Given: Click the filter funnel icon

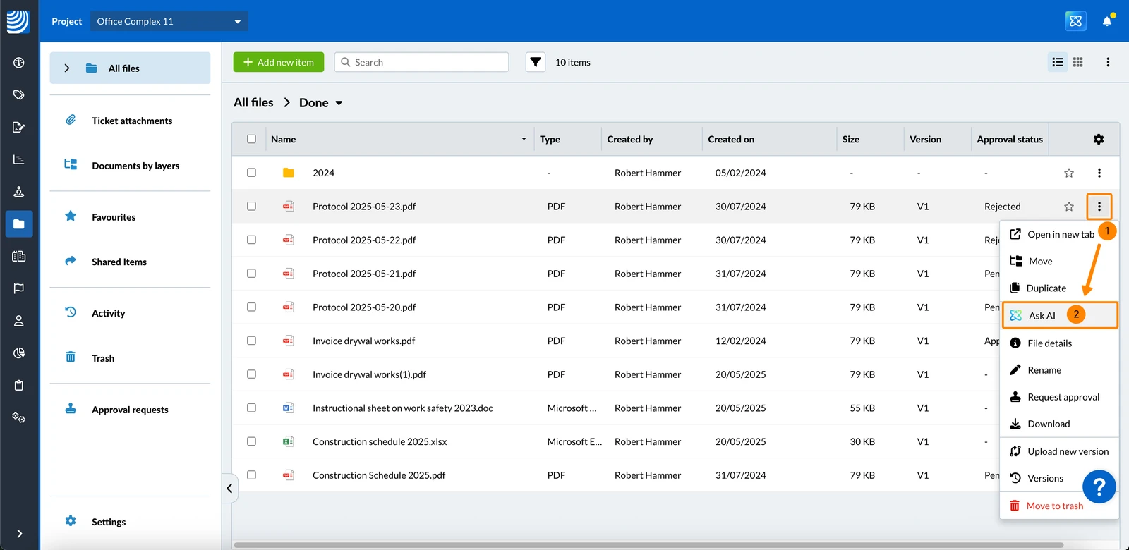Looking at the screenshot, I should pyautogui.click(x=536, y=62).
